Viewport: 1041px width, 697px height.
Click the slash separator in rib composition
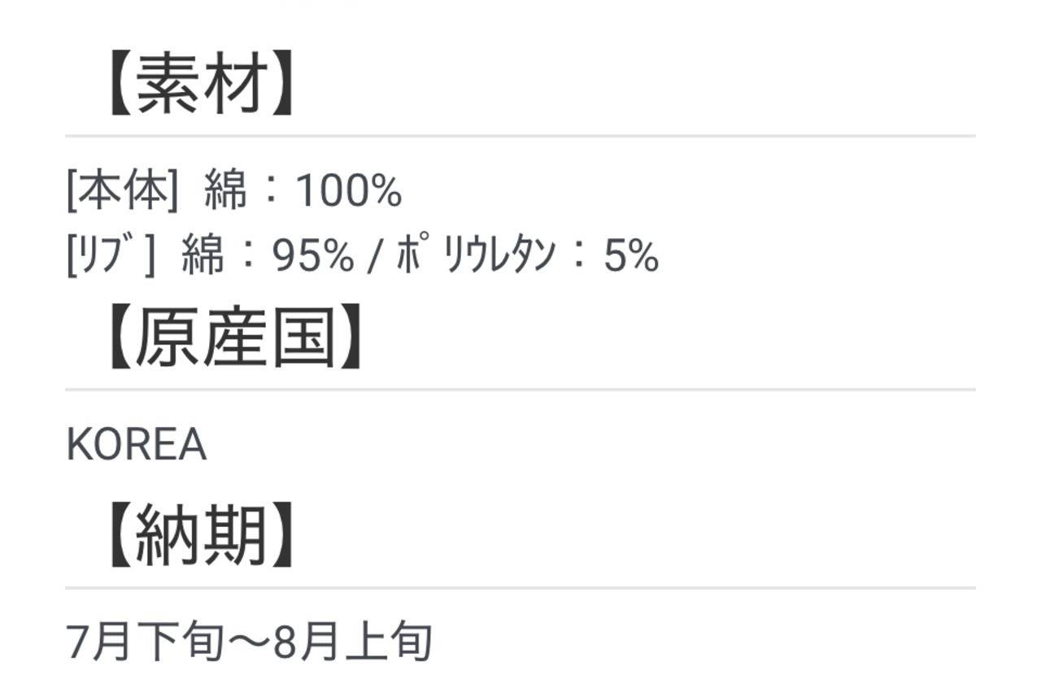click(x=375, y=257)
